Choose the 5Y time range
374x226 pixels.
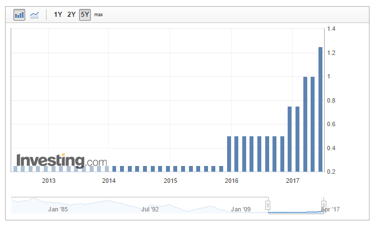click(85, 15)
